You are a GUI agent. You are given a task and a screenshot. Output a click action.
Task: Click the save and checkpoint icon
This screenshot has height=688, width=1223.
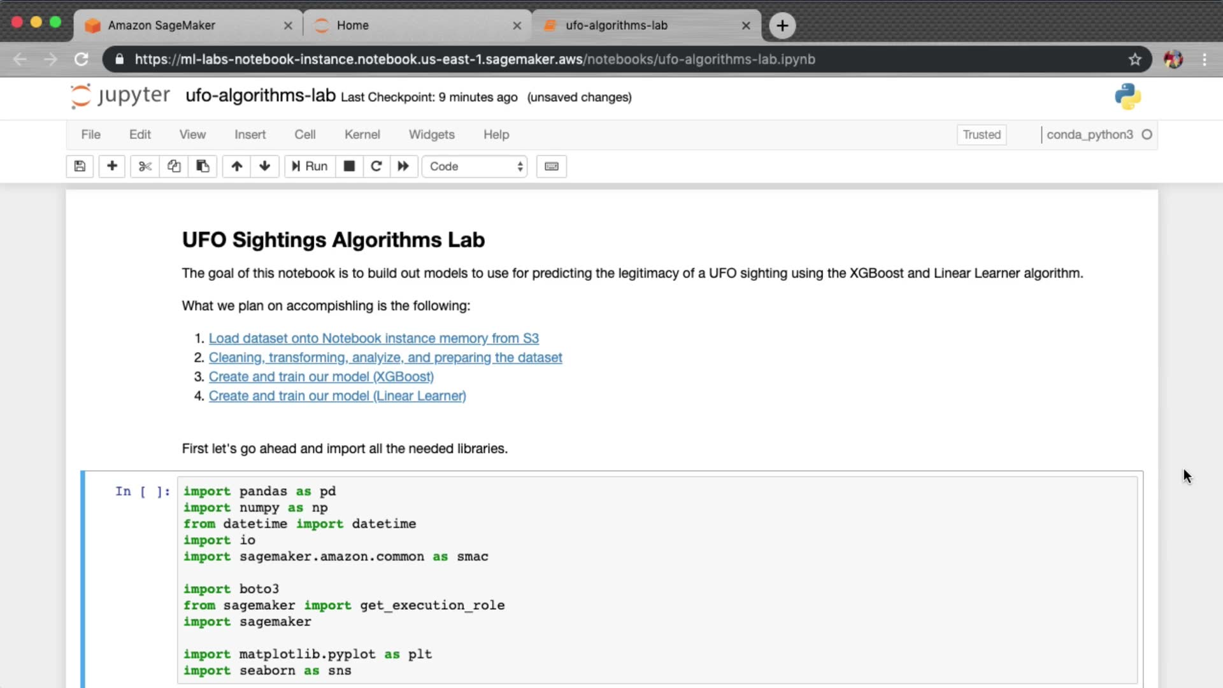(x=80, y=166)
